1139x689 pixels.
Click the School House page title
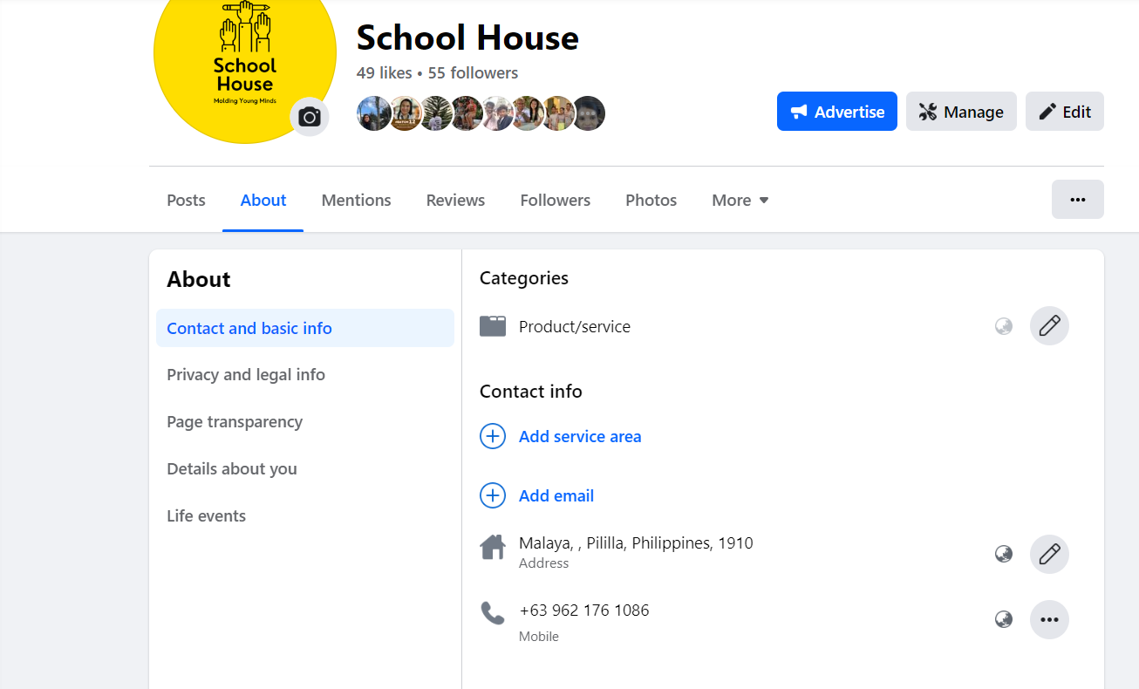[x=467, y=38]
